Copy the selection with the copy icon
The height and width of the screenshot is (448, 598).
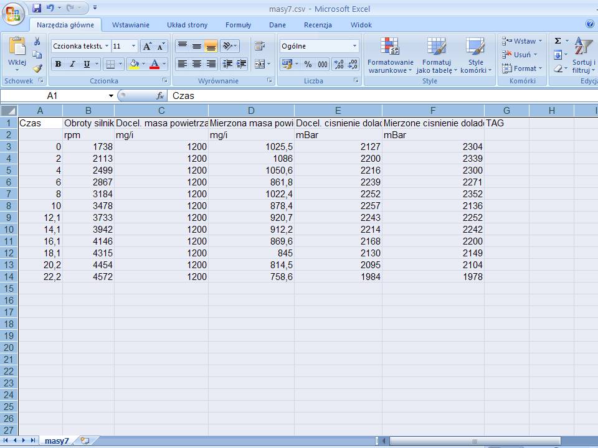pyautogui.click(x=37, y=55)
